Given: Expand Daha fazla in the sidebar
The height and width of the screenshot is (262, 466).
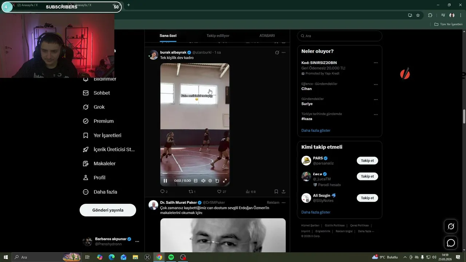Looking at the screenshot, I should (x=100, y=192).
